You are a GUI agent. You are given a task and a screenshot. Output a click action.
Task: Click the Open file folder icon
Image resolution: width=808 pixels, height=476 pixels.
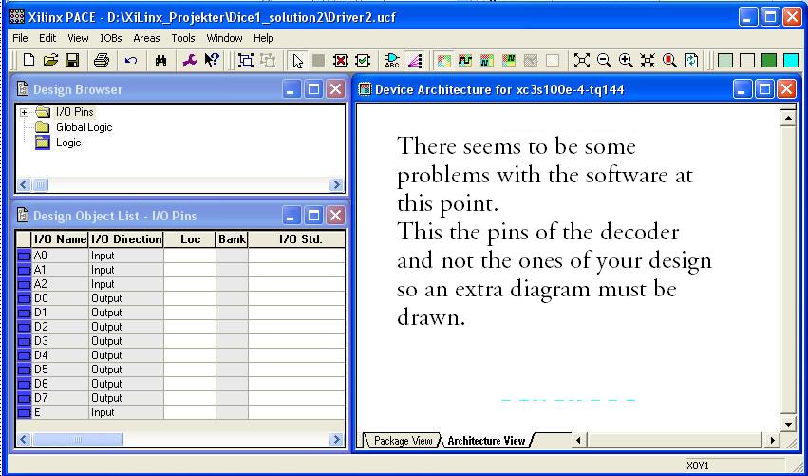[x=50, y=61]
